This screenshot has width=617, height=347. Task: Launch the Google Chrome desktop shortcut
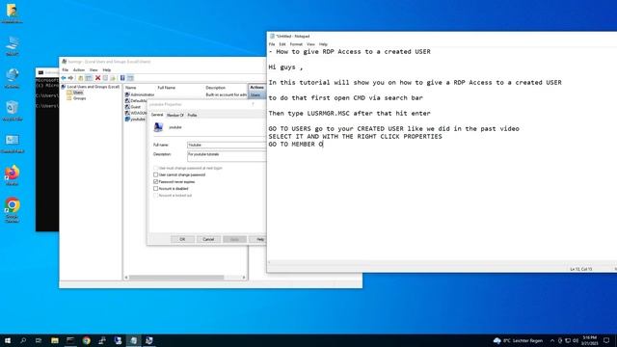[x=12, y=210]
